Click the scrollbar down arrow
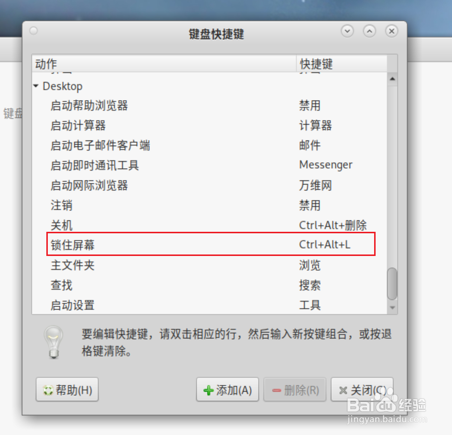452x435 pixels. (x=392, y=307)
